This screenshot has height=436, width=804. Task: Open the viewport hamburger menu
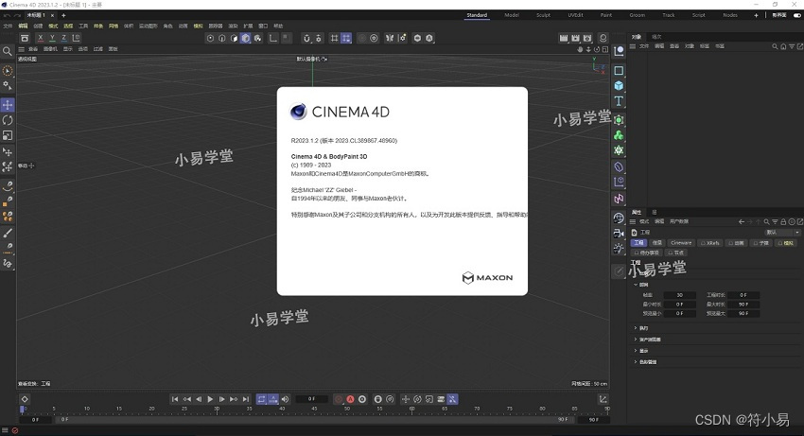(x=22, y=49)
